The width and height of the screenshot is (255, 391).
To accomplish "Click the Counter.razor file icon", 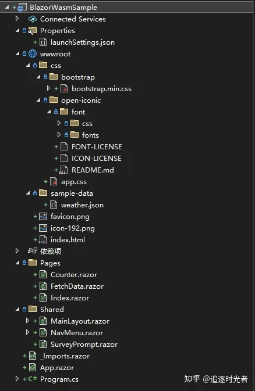I will click(43, 275).
